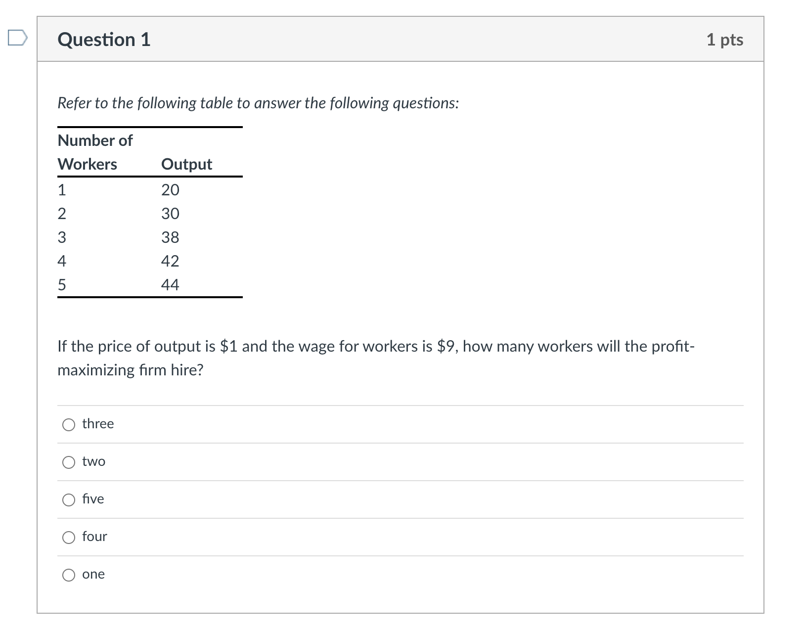Click the wage question prompt text
Screen dimensions: 805x633
coord(376,358)
